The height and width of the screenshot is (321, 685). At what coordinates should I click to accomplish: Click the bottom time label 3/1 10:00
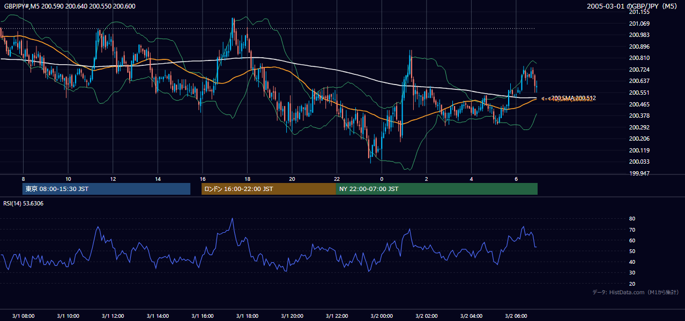click(x=68, y=316)
